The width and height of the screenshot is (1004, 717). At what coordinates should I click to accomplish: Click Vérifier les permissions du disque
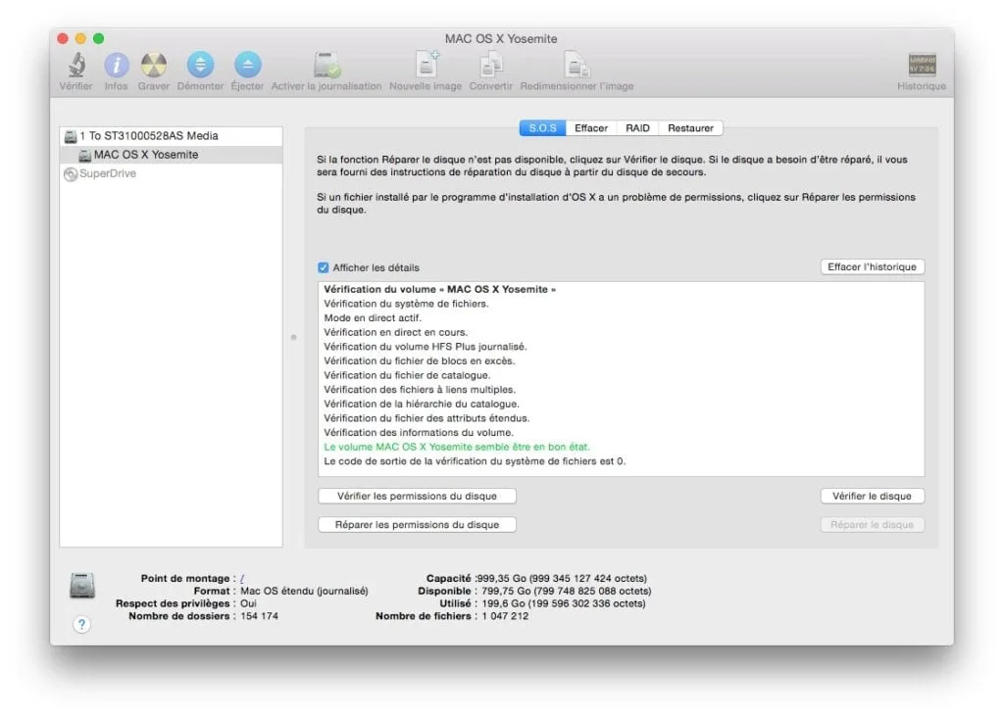[x=417, y=496]
